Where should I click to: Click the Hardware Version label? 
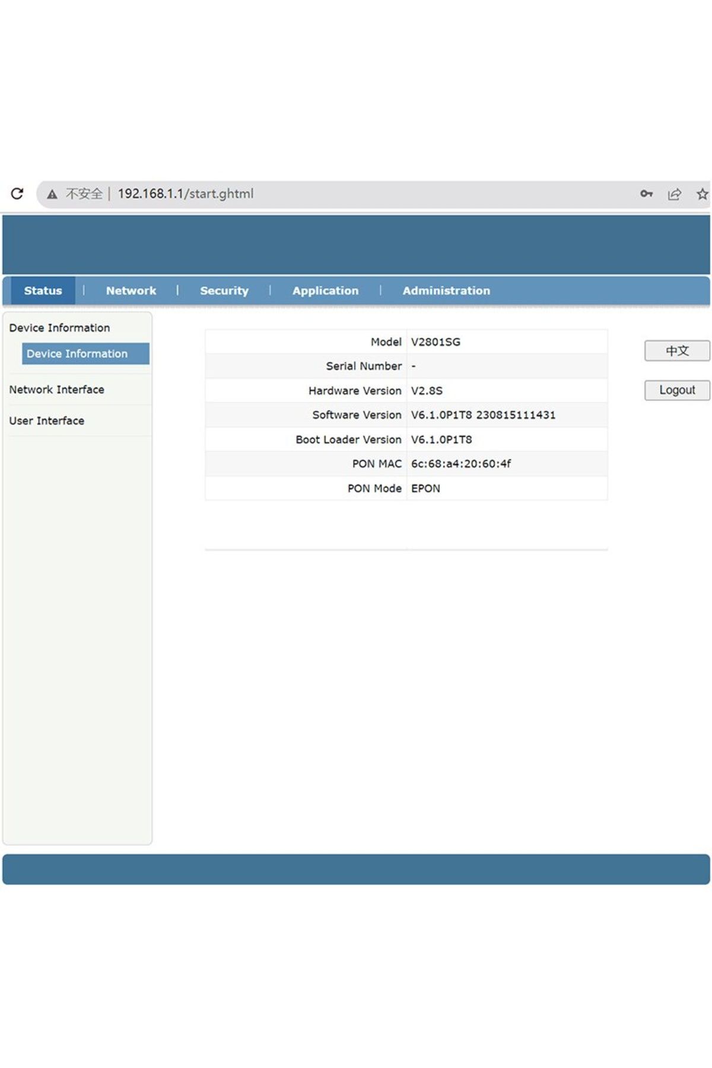click(355, 391)
